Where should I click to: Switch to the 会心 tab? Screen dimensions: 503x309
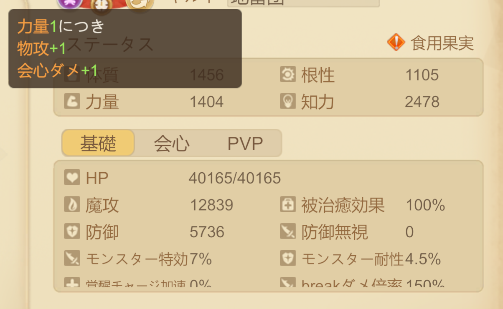click(172, 143)
